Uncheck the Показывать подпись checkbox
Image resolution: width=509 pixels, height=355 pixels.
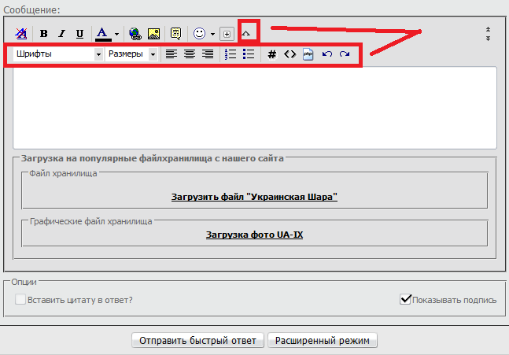[405, 299]
